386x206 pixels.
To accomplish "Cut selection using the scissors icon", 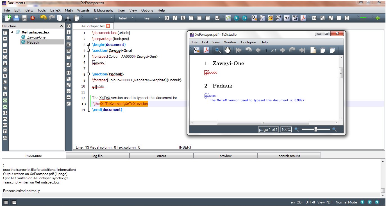I will (68, 18).
